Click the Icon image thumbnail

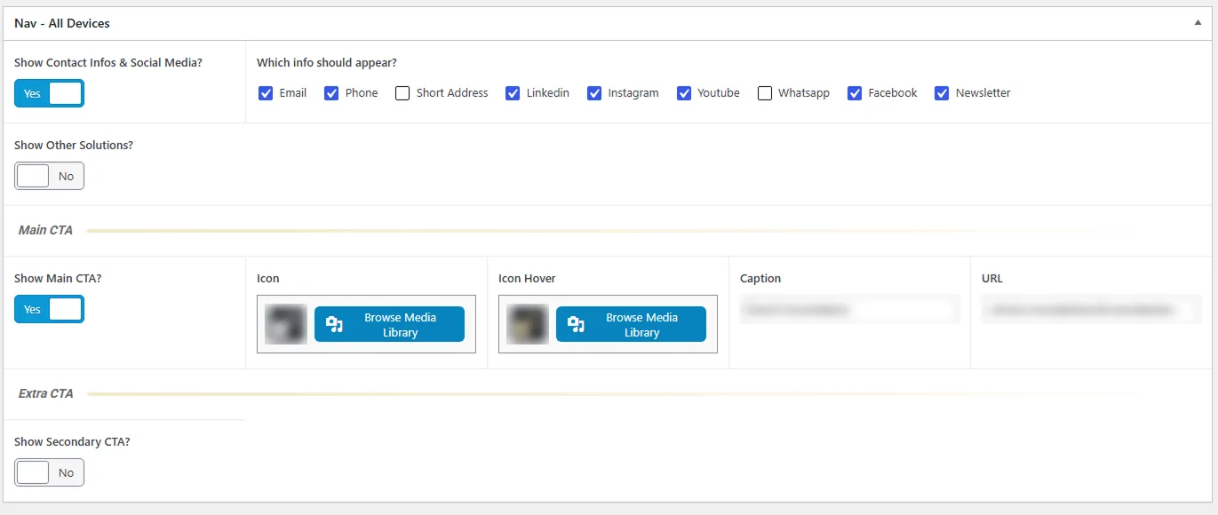[x=286, y=324]
